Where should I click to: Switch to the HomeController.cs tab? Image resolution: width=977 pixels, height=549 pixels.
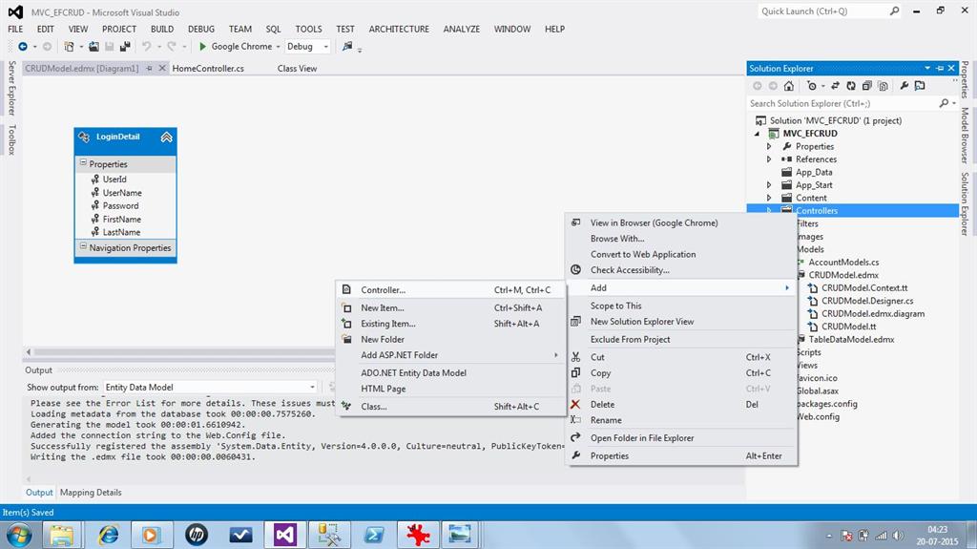208,69
